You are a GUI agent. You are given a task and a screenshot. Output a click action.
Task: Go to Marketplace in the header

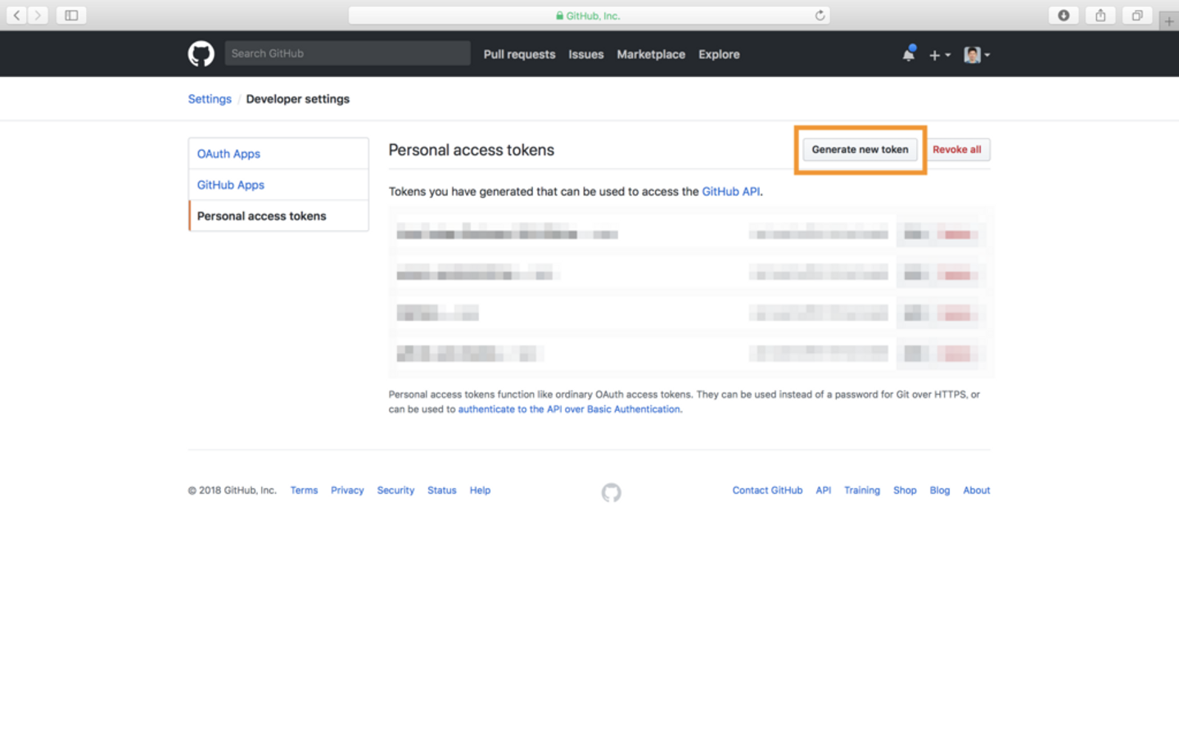tap(651, 54)
